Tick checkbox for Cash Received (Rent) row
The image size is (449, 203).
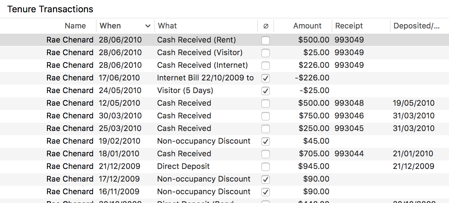click(x=266, y=40)
